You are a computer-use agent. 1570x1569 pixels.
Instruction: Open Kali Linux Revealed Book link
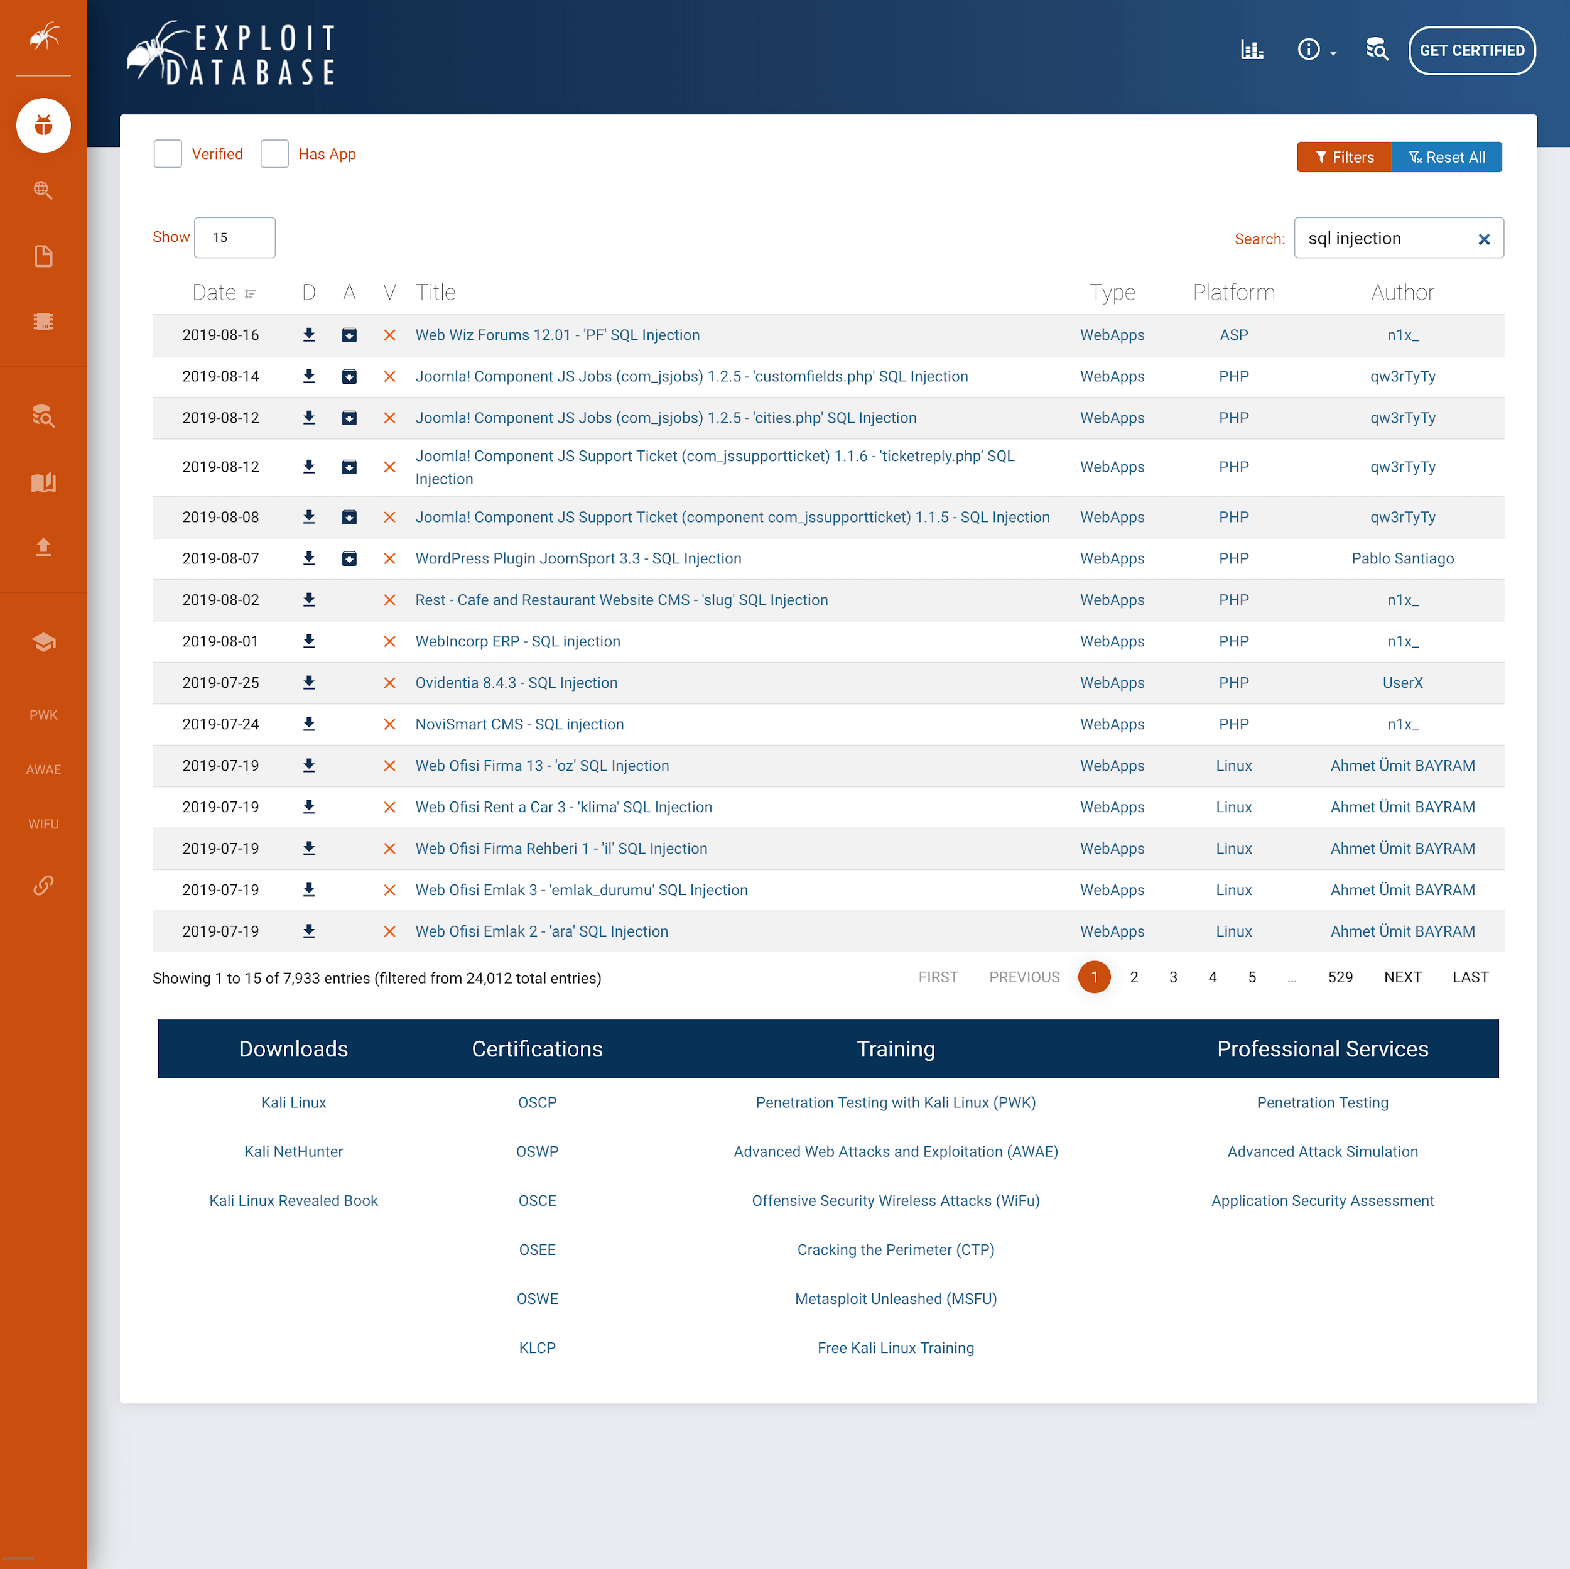tap(293, 1201)
